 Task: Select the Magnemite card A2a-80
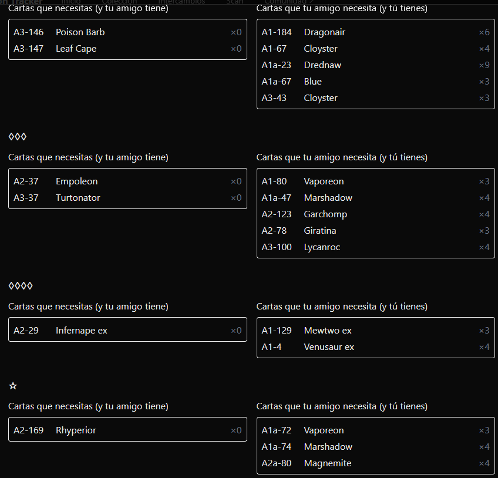pyautogui.click(x=375, y=463)
